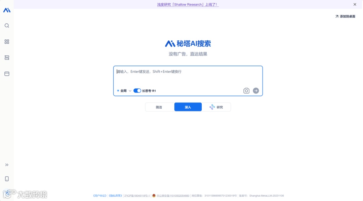The width and height of the screenshot is (363, 201).
Task: Select the 简洁 mode tab
Action: click(x=160, y=107)
